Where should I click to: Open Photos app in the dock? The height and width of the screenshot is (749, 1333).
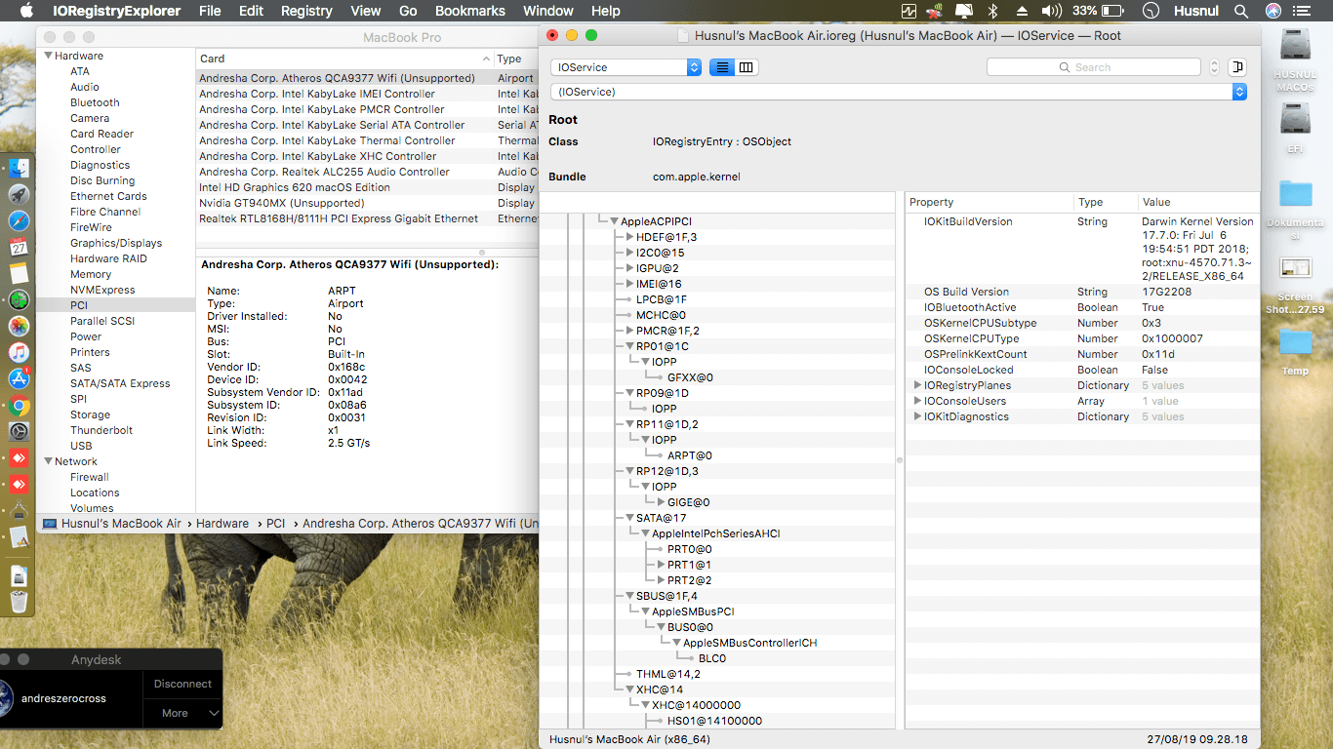[19, 326]
